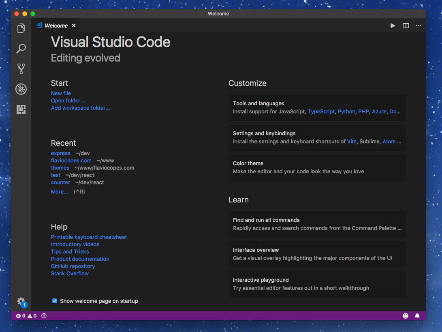Viewport: 442px width, 332px height.
Task: Open the Color theme customization card
Action: [317, 167]
